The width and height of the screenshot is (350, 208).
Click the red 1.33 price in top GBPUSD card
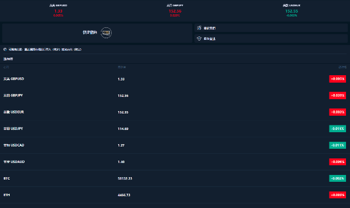pyautogui.click(x=58, y=11)
